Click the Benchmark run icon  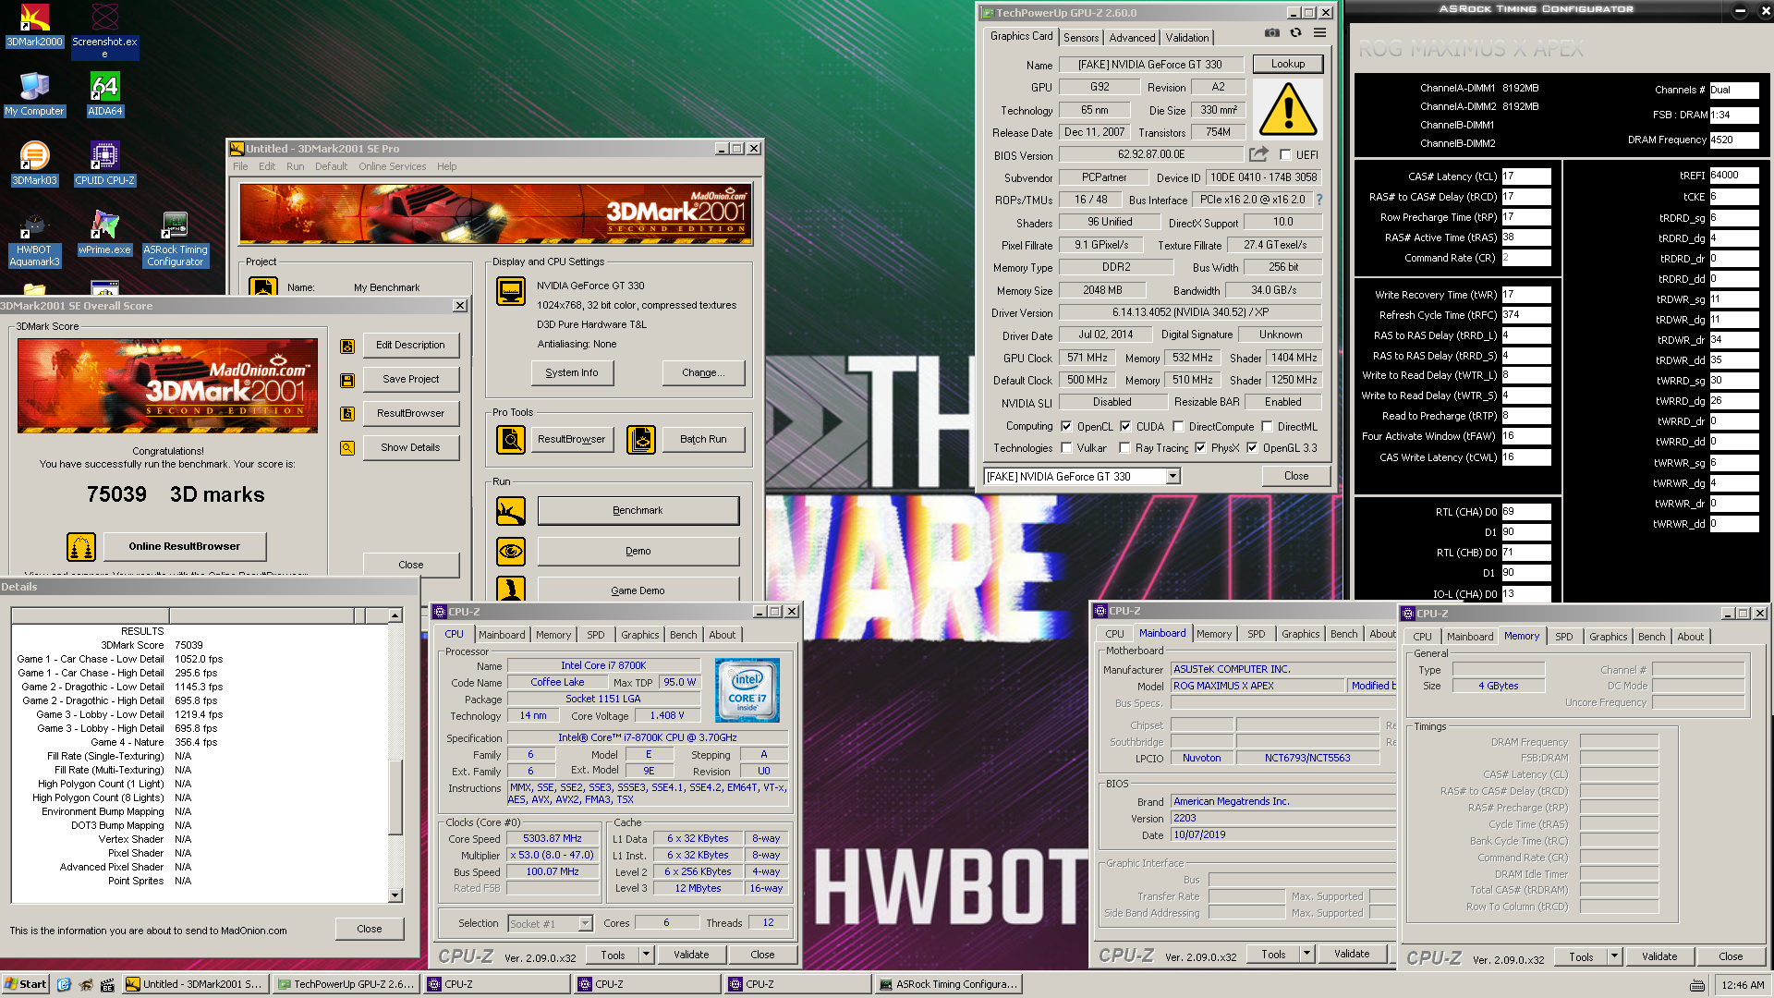coord(511,511)
